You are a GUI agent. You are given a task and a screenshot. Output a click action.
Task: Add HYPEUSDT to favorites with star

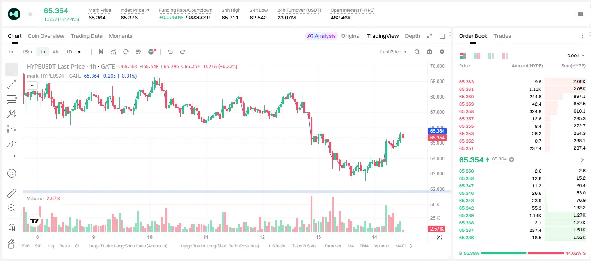coord(30,14)
